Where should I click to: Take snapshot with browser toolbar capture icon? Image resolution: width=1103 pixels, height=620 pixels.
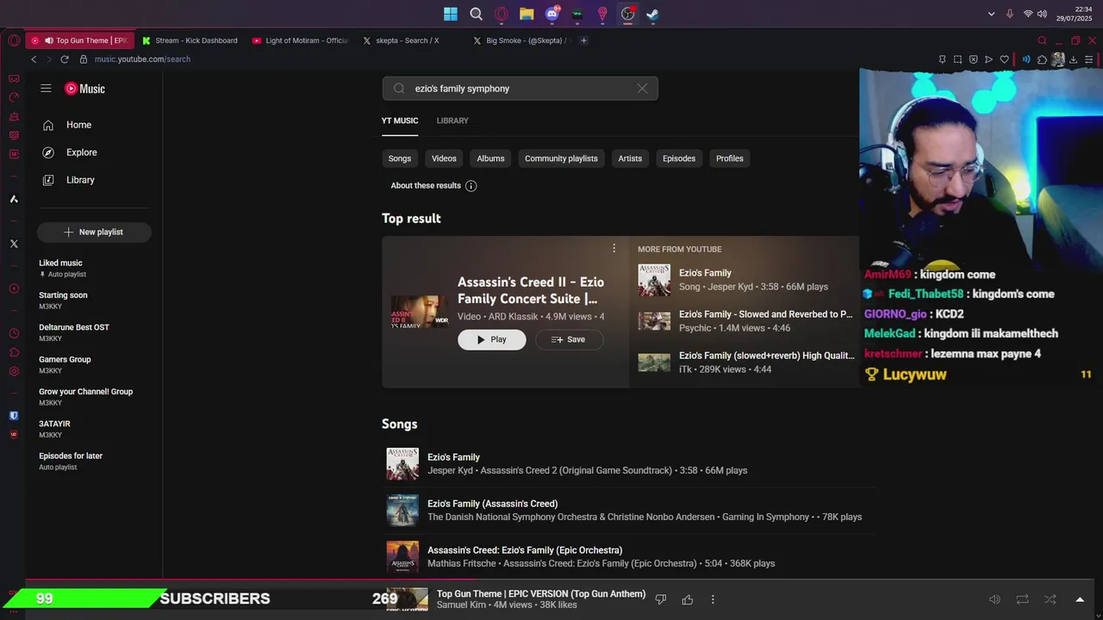point(957,59)
